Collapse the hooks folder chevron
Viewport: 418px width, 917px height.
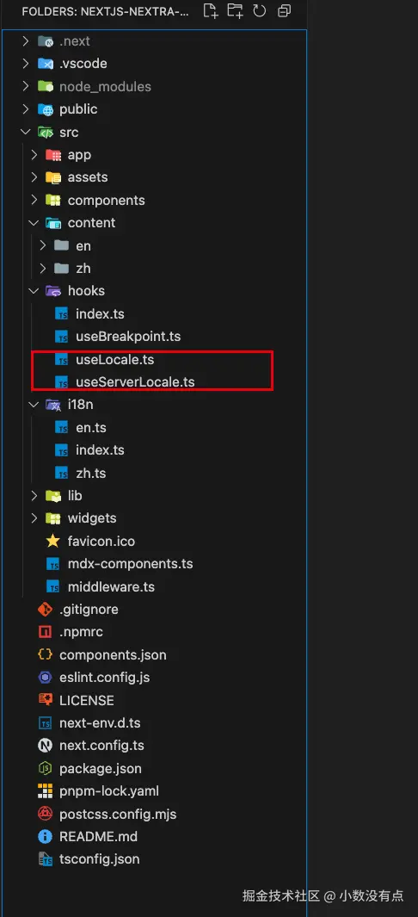click(x=34, y=291)
